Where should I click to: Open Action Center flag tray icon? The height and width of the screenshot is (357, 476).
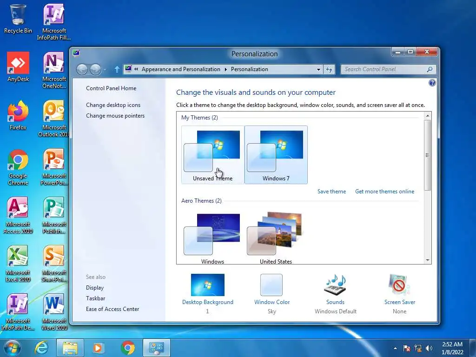(x=407, y=348)
